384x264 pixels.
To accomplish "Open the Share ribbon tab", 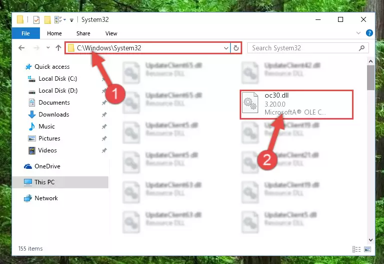I will pos(83,33).
